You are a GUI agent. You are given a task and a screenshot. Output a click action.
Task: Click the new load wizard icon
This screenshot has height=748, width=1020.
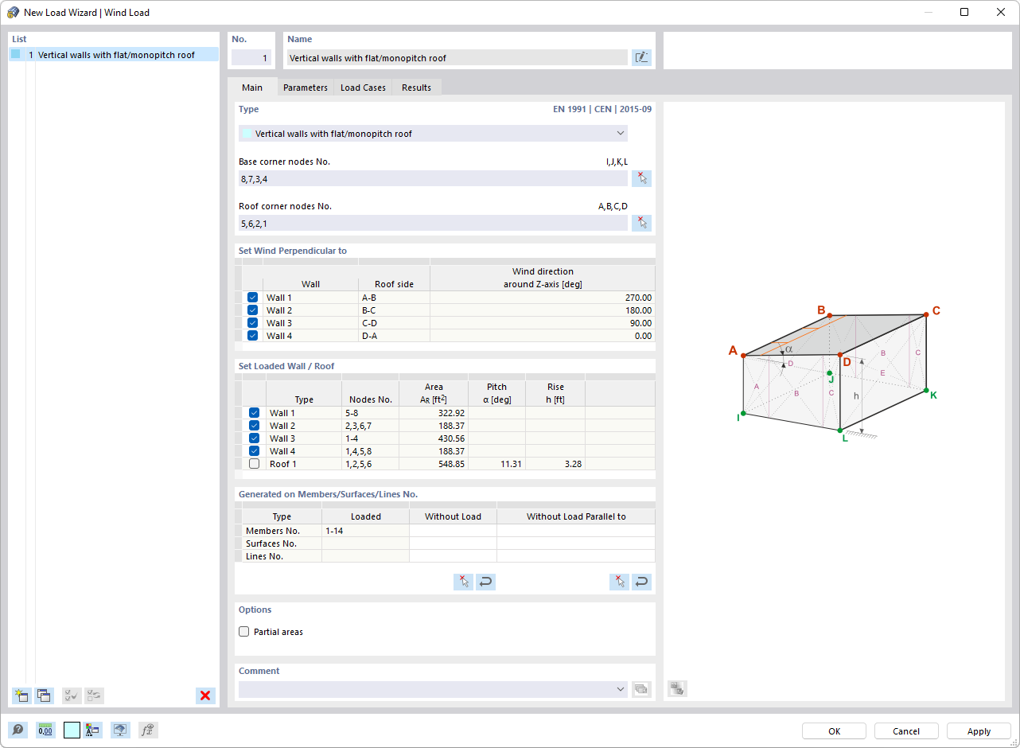[x=21, y=695]
